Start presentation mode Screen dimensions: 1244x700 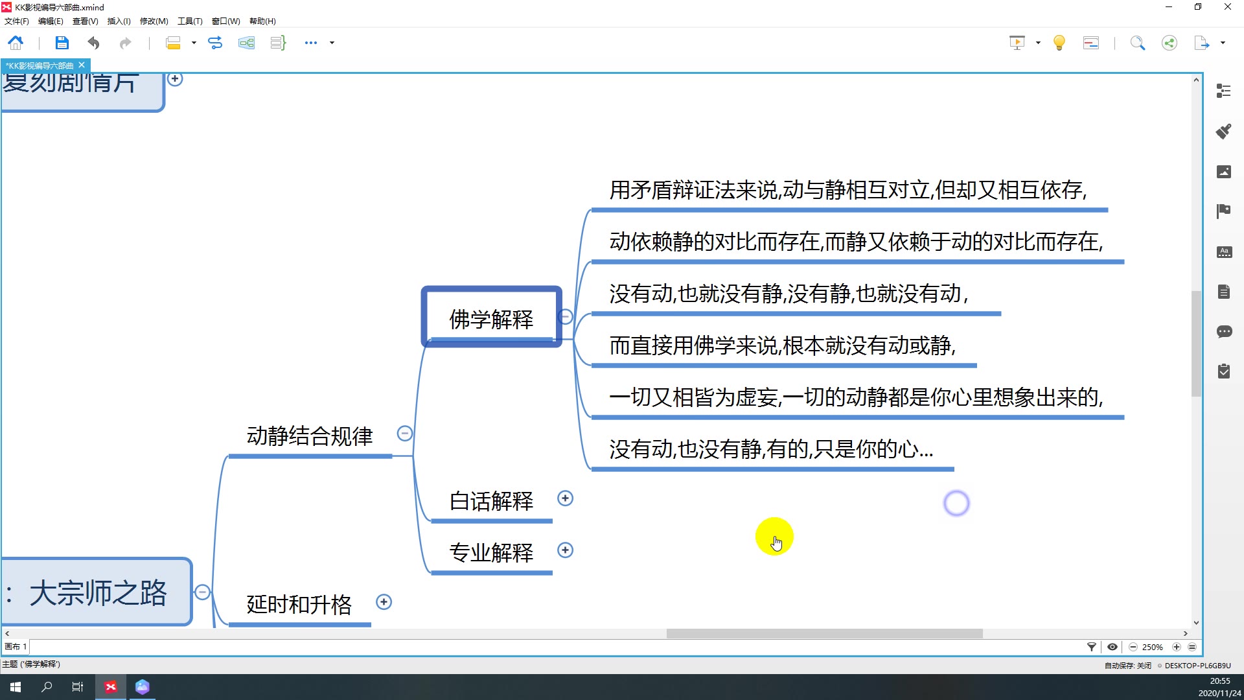click(1017, 43)
